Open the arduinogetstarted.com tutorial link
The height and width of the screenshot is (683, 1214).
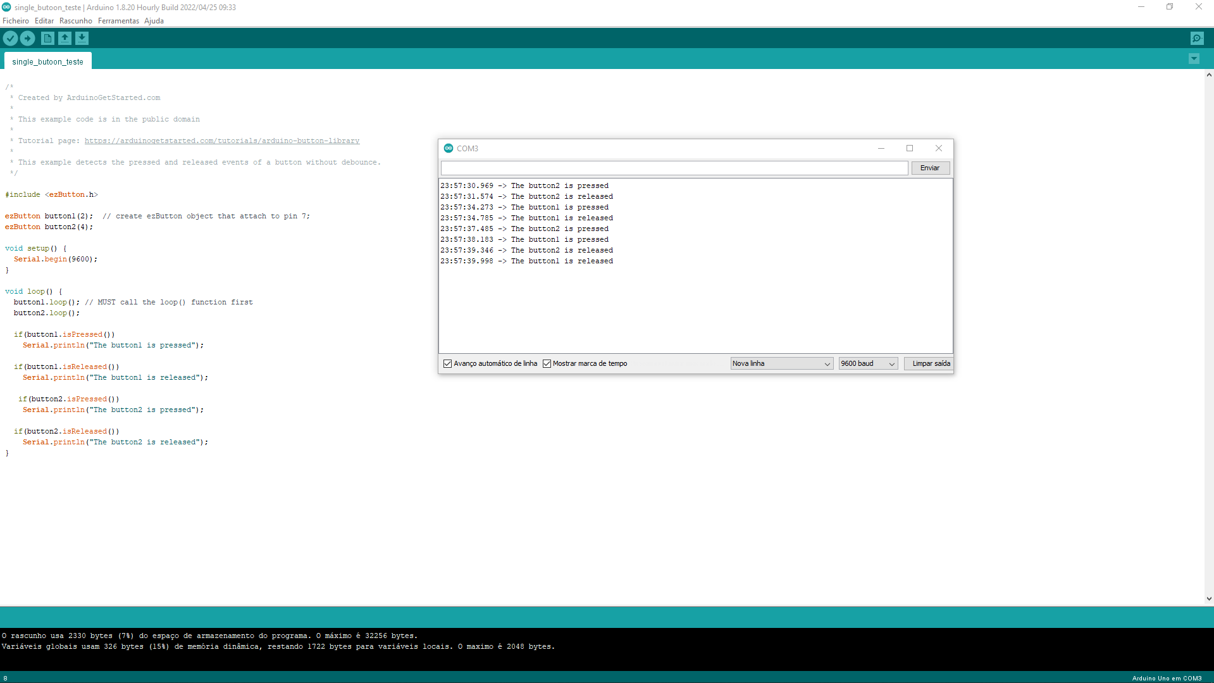pyautogui.click(x=222, y=141)
